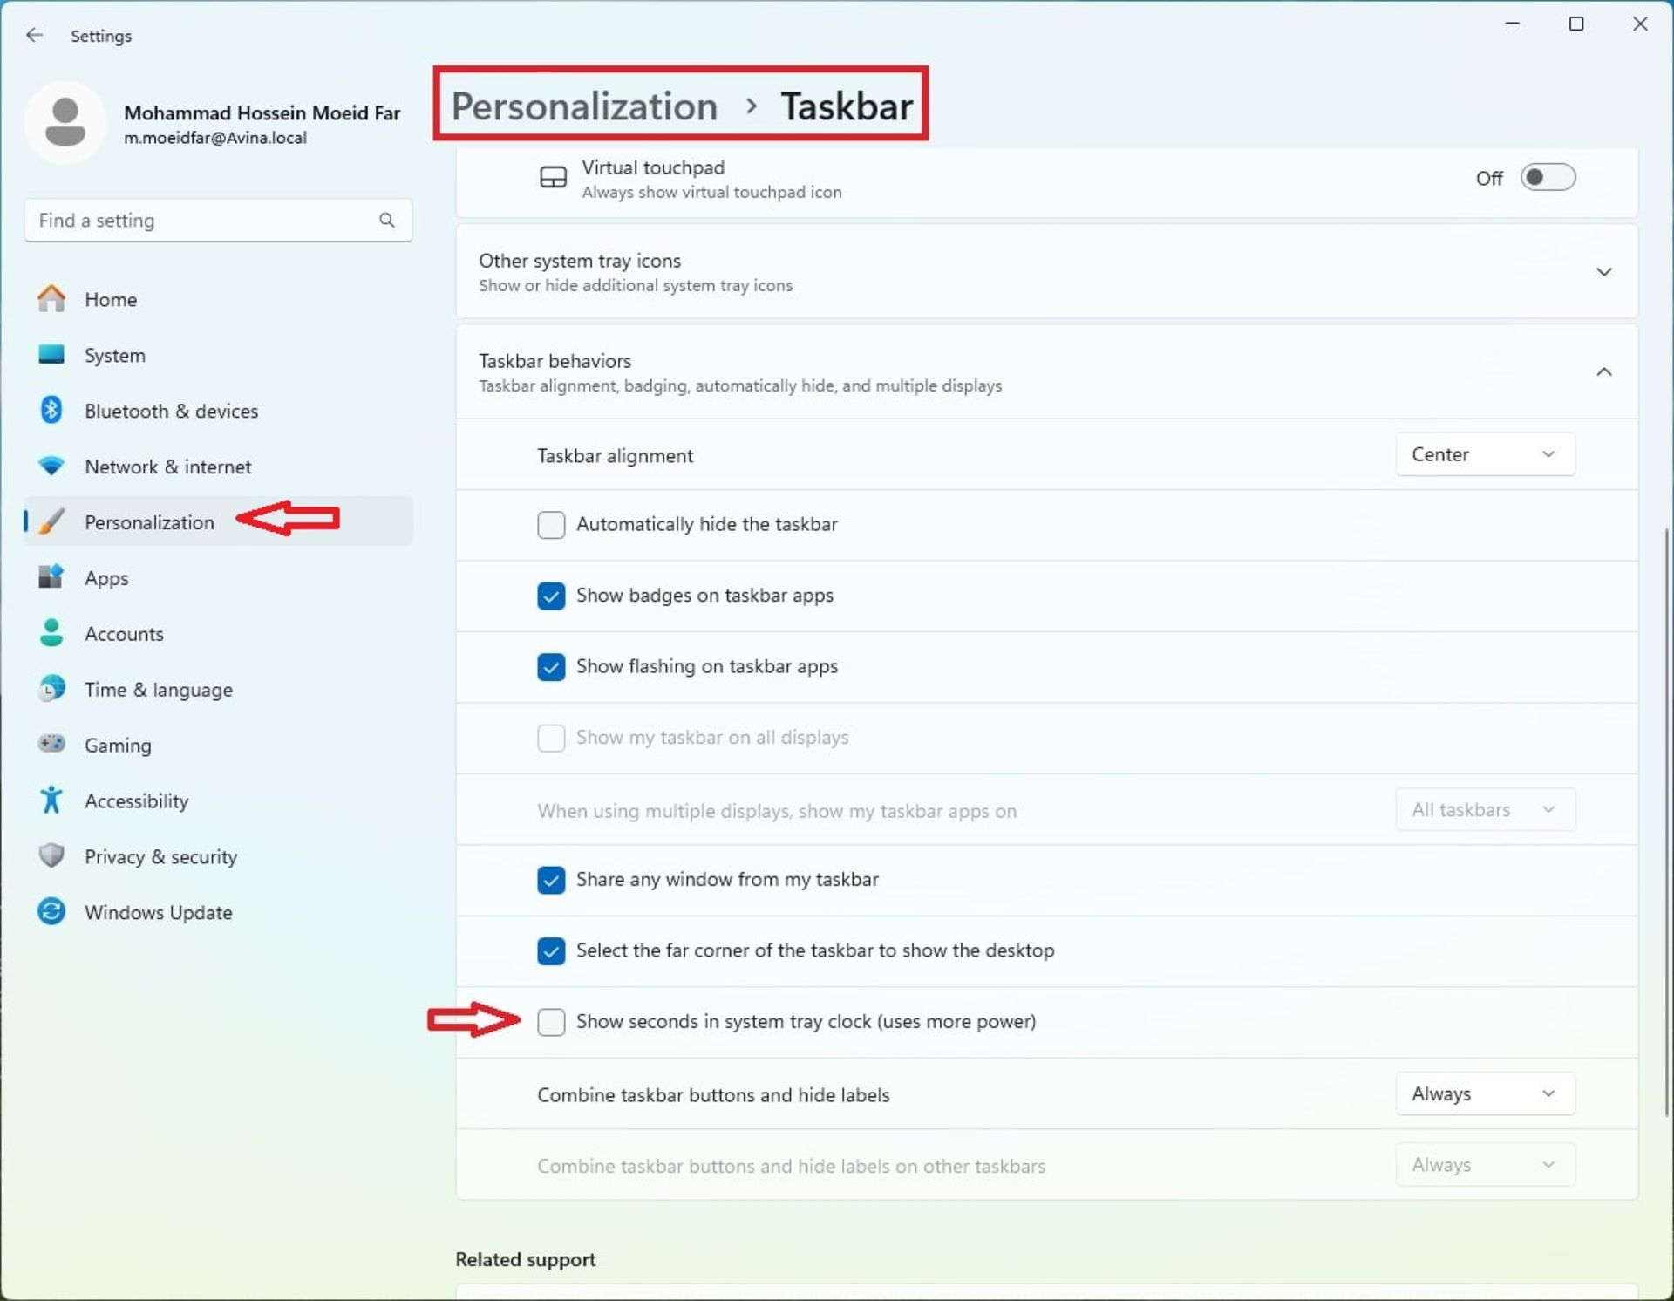The height and width of the screenshot is (1301, 1674).
Task: Toggle Virtual touchpad off switch
Action: pyautogui.click(x=1547, y=178)
